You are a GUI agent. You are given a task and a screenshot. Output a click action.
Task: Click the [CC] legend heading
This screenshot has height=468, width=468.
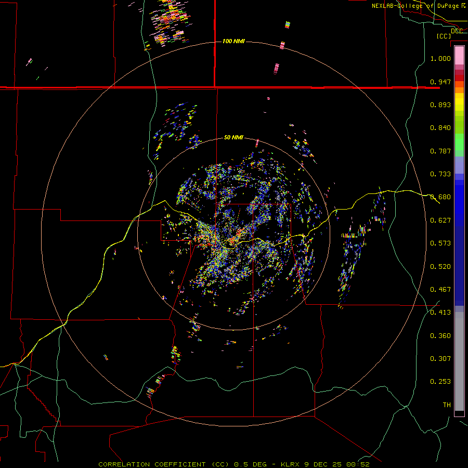(x=444, y=36)
